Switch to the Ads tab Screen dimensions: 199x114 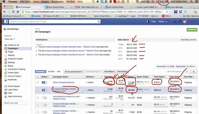click(x=59, y=72)
